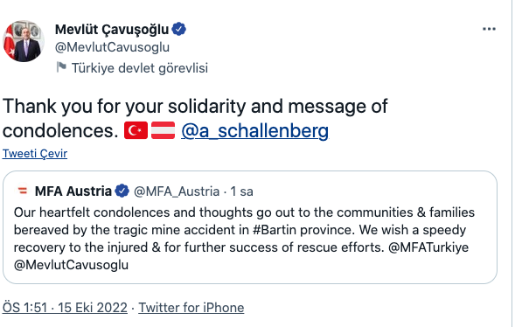
Task: Click the @MFATurkiye mention in quoted tweet
Action: click(428, 247)
